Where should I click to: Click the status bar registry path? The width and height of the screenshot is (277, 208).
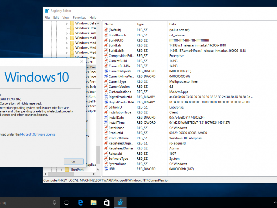pyautogui.click(x=106, y=180)
